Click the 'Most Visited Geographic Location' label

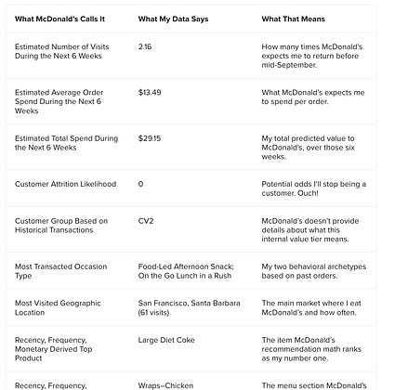[58, 307]
